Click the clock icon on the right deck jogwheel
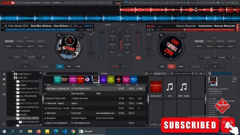 click(x=183, y=36)
